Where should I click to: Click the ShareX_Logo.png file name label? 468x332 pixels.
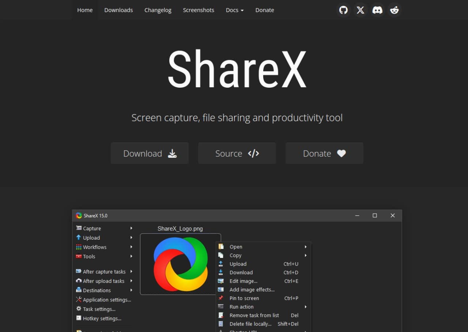pos(180,229)
